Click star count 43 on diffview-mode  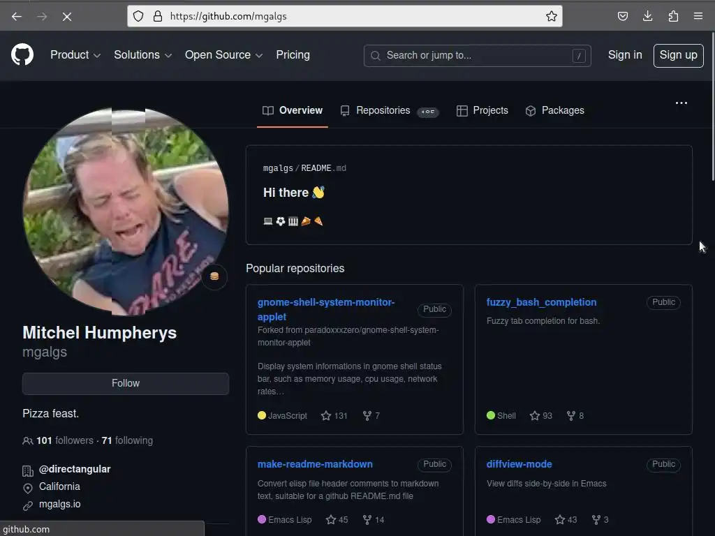tap(566, 519)
